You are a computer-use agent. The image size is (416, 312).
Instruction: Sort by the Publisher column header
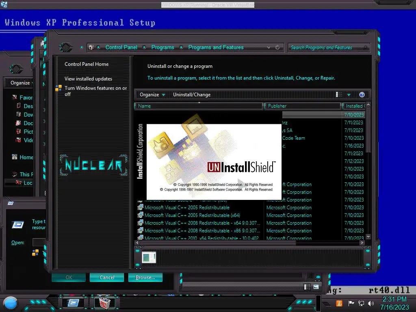303,106
